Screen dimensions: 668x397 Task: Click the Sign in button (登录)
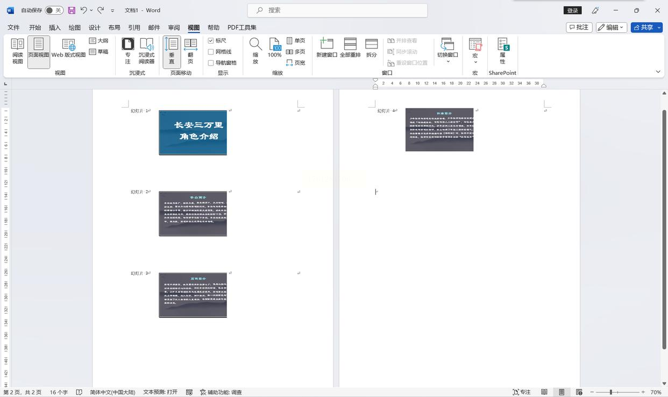tap(573, 10)
